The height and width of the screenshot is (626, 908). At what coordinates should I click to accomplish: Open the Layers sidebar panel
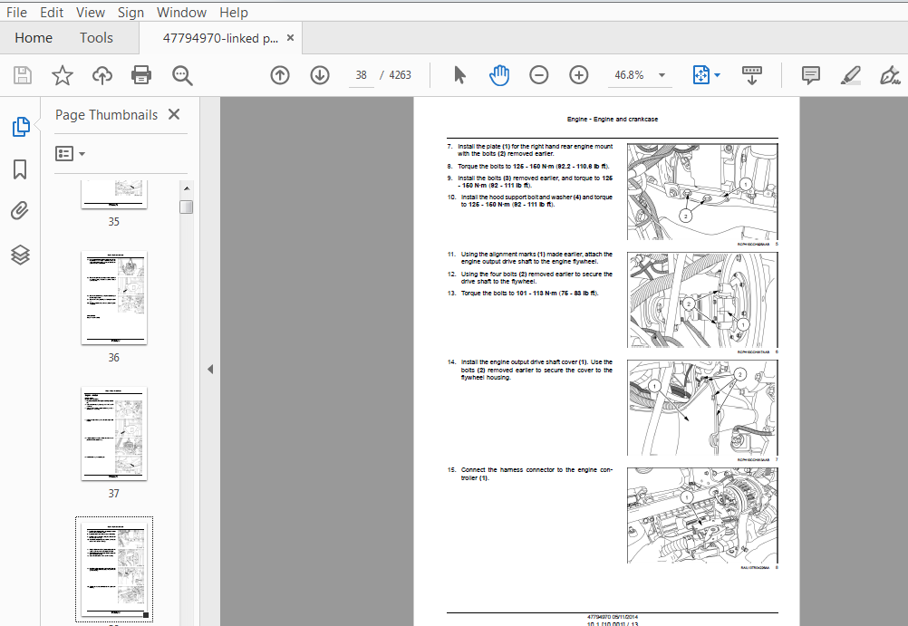(x=20, y=255)
